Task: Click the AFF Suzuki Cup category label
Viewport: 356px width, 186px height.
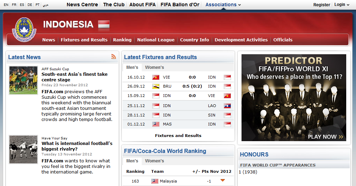Action: (55, 69)
